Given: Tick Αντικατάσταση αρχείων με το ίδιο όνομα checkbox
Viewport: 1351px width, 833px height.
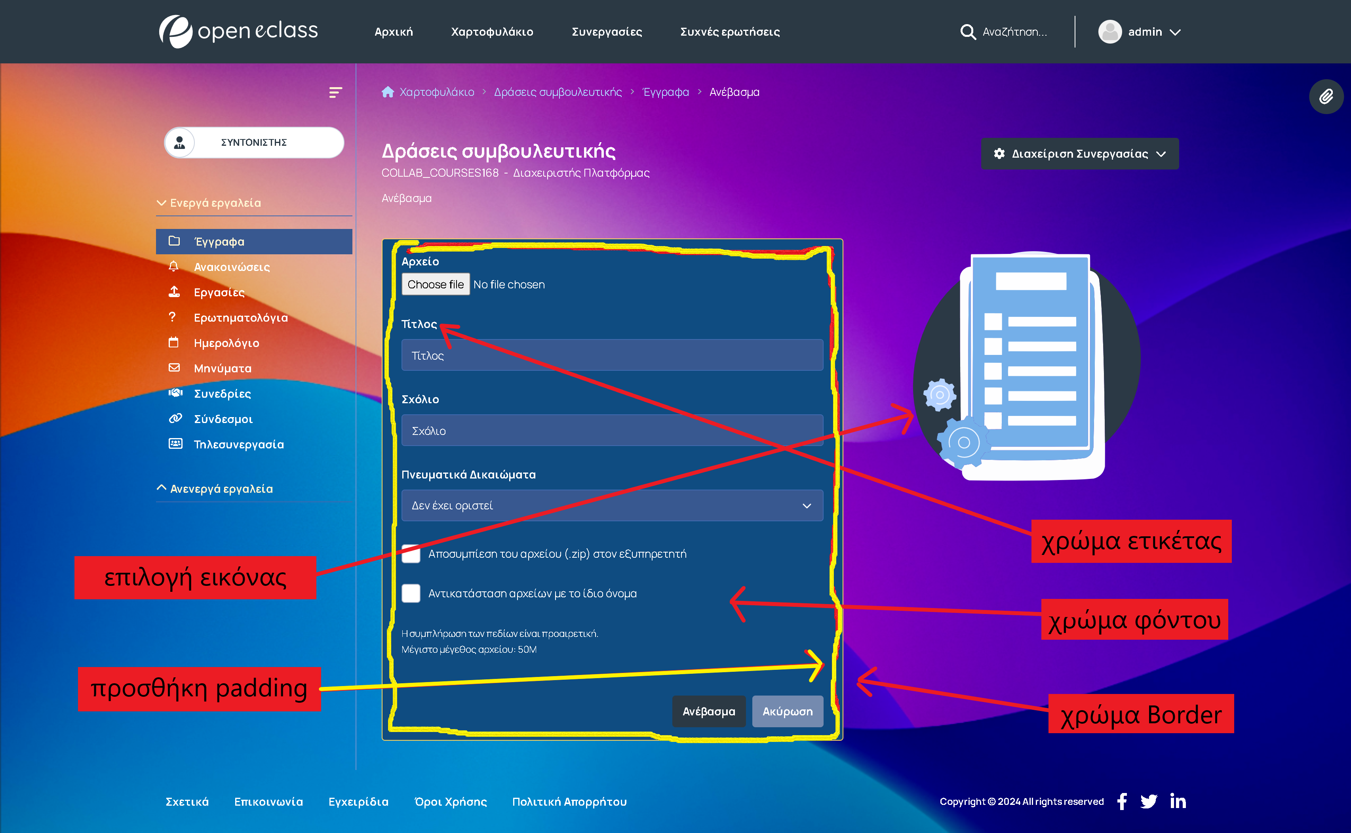Looking at the screenshot, I should click(x=411, y=593).
